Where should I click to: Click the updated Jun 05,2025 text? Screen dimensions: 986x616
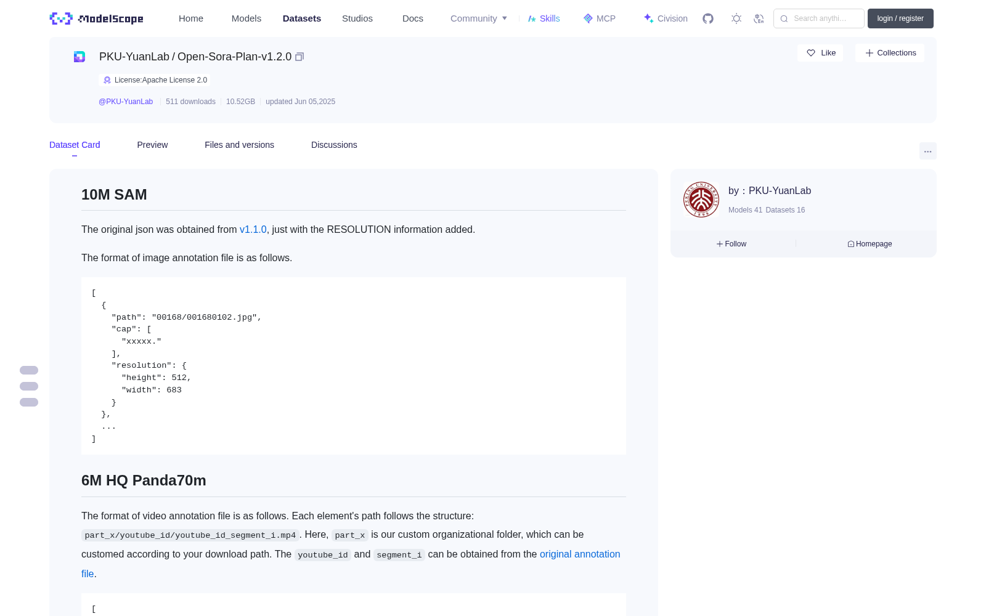coord(300,102)
